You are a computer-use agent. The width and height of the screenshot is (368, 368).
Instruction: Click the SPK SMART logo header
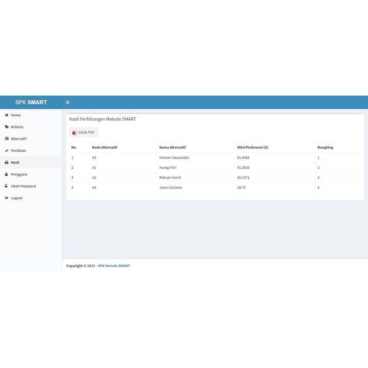[31, 102]
